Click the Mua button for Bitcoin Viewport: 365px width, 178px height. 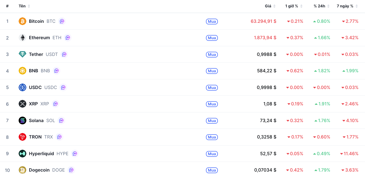tap(212, 22)
